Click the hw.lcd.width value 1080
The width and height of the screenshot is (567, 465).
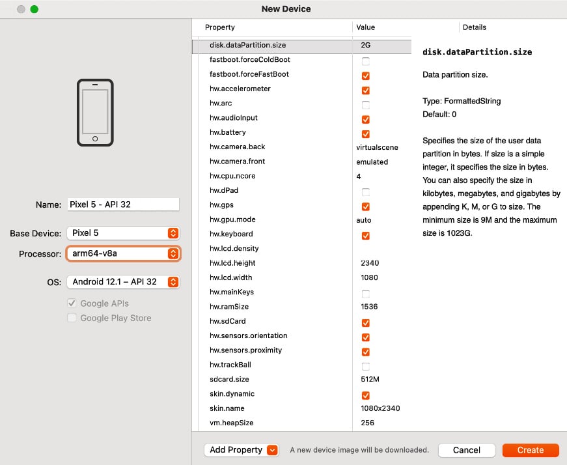click(x=369, y=277)
